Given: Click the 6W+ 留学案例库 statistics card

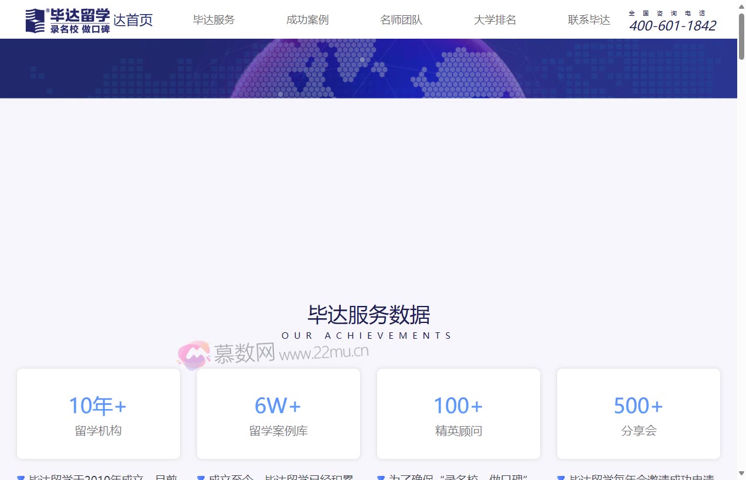Looking at the screenshot, I should (278, 413).
